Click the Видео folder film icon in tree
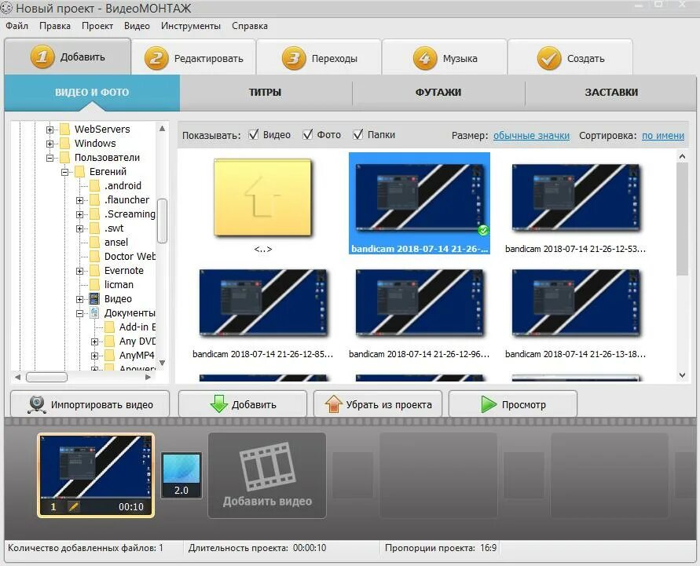The width and height of the screenshot is (700, 566). pos(94,298)
